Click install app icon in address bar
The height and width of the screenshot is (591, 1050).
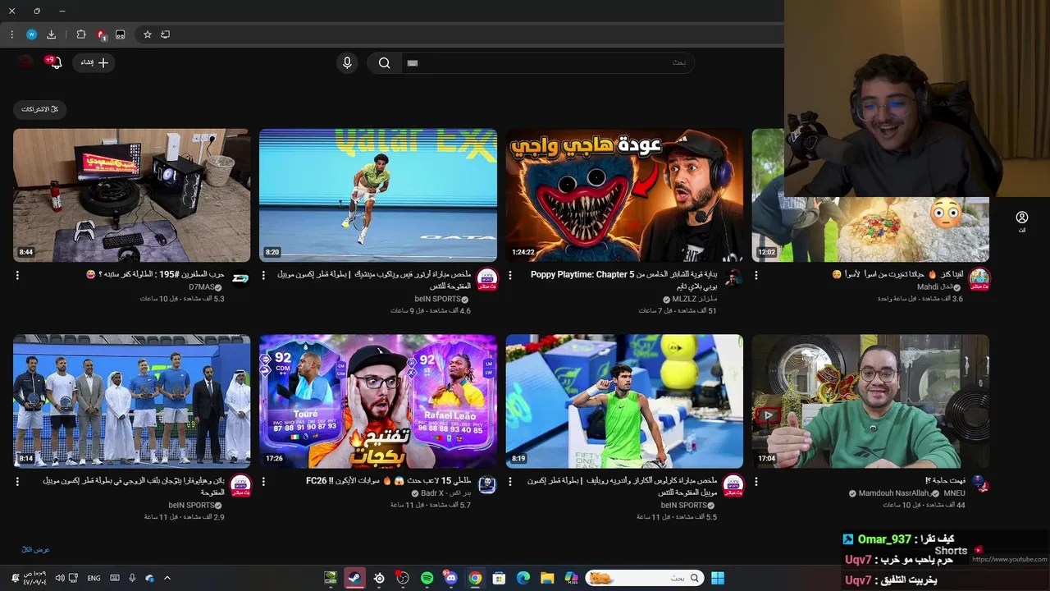point(165,34)
